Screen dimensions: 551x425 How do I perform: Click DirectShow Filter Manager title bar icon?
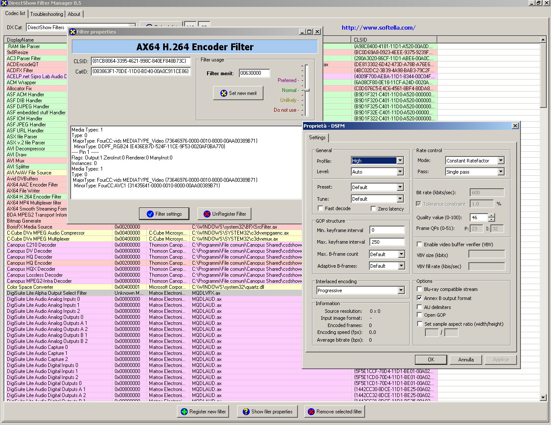[4, 3]
